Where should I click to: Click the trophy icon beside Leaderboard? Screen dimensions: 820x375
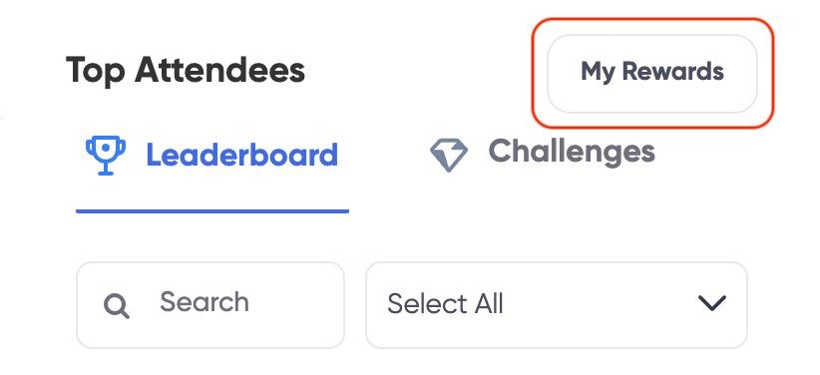(x=106, y=156)
